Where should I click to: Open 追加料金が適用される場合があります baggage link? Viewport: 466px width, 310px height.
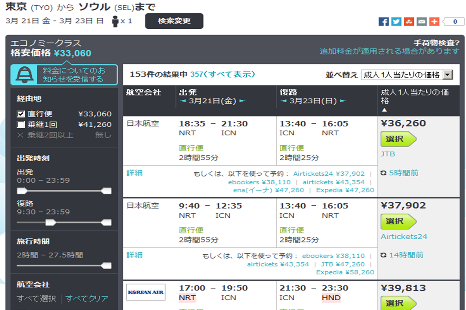click(389, 51)
